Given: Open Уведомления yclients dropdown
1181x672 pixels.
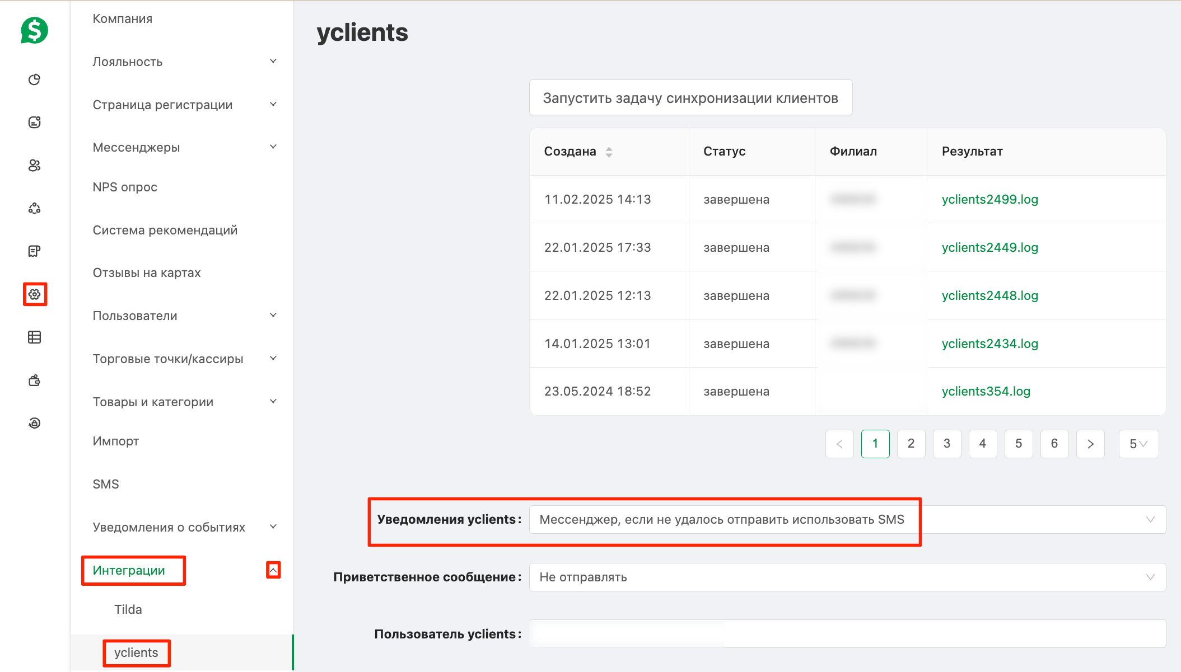Looking at the screenshot, I should point(847,519).
